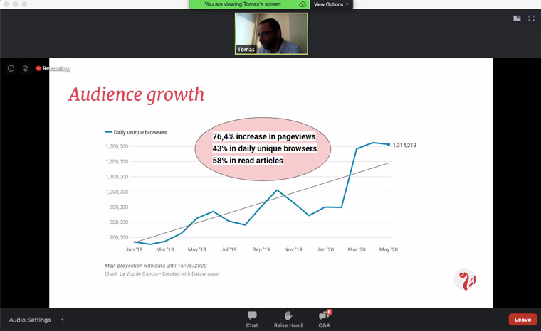
Task: Expand the Audio Settings caret menu
Action: point(62,320)
